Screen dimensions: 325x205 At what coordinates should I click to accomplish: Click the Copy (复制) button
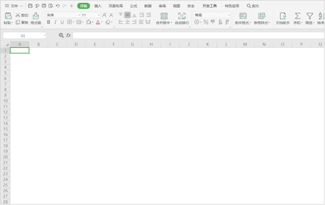(x=22, y=22)
